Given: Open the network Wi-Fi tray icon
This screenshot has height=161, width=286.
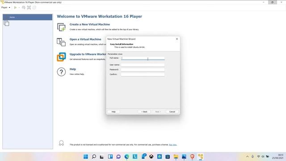Looking at the screenshot, I should (258, 157).
